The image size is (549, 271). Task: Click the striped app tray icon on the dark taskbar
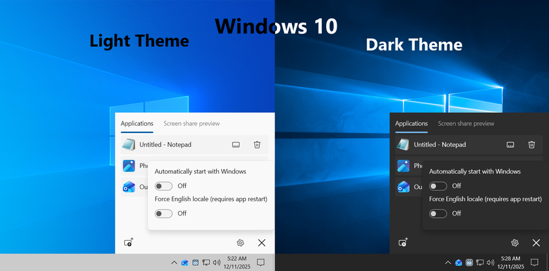click(x=469, y=262)
